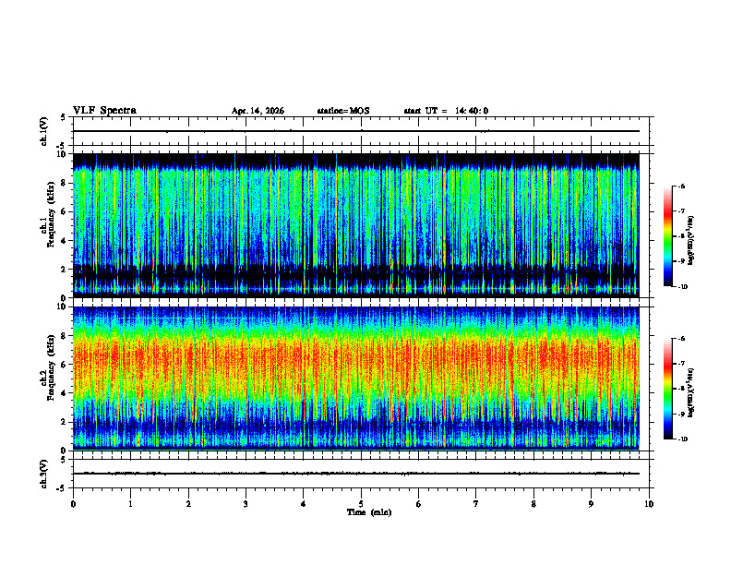Click the "Time (min)" axis title
The width and height of the screenshot is (731, 565).
369,512
